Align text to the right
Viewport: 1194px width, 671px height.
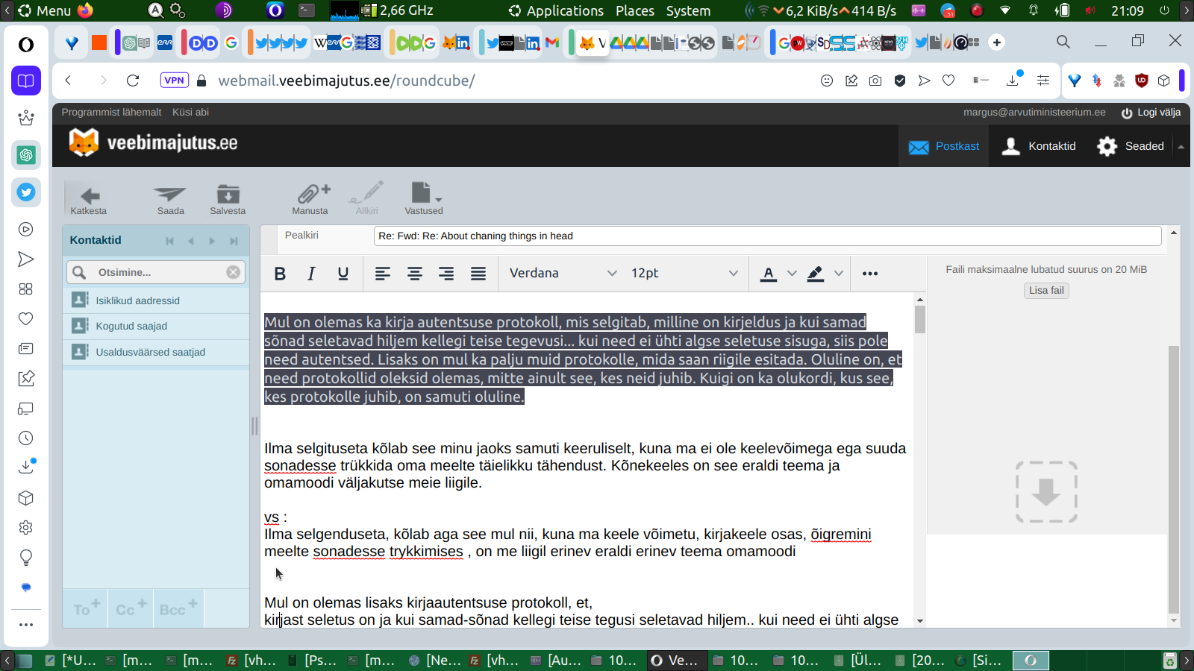pos(446,274)
